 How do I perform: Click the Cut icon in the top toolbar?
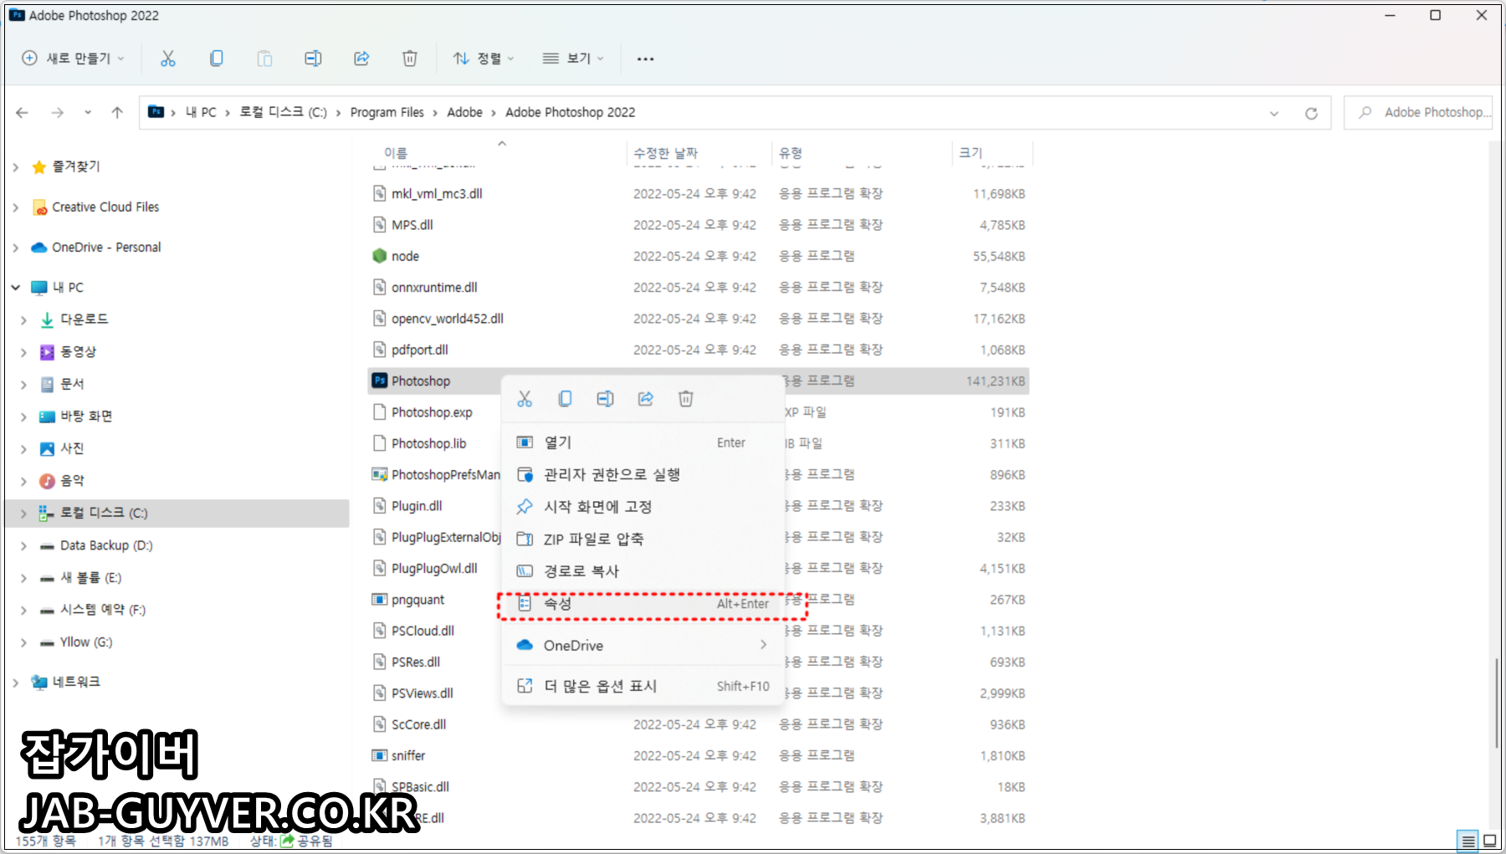[x=168, y=59]
